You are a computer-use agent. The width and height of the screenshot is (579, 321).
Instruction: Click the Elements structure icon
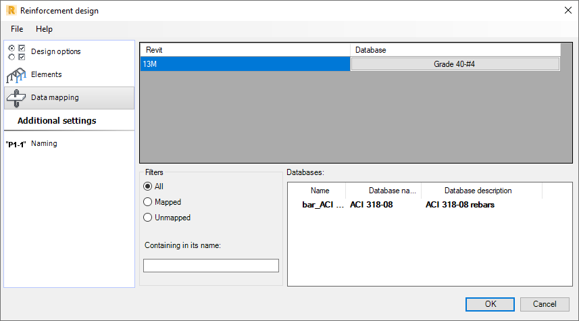pyautogui.click(x=16, y=75)
